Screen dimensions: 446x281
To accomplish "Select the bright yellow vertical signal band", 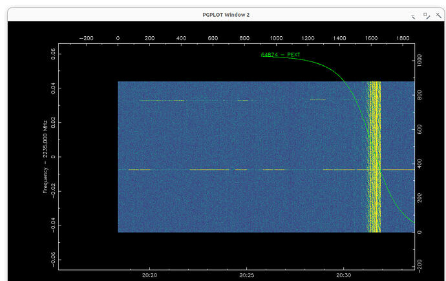I will [374, 157].
